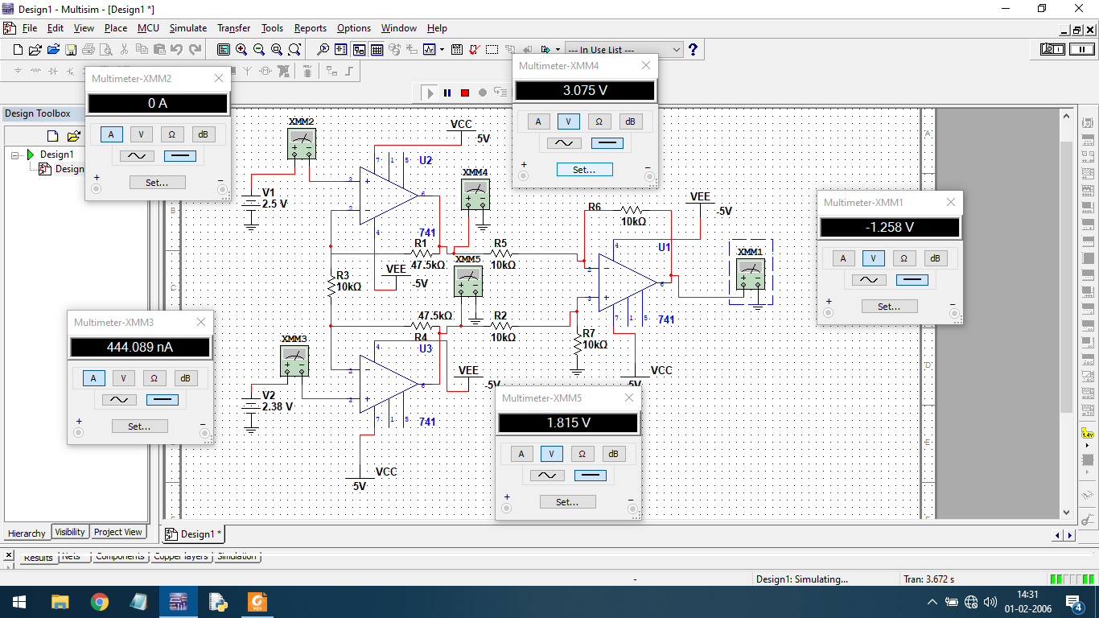Click the Save design toolbar icon
Image resolution: width=1099 pixels, height=618 pixels.
(x=72, y=49)
